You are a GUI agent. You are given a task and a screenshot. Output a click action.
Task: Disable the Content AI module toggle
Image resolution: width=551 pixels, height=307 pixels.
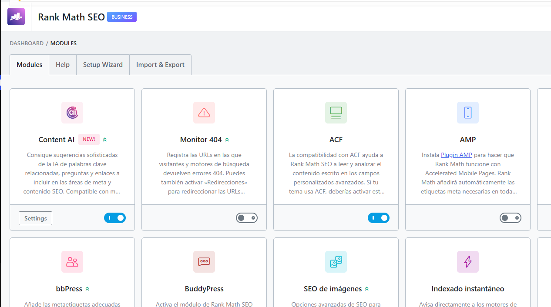coord(115,218)
